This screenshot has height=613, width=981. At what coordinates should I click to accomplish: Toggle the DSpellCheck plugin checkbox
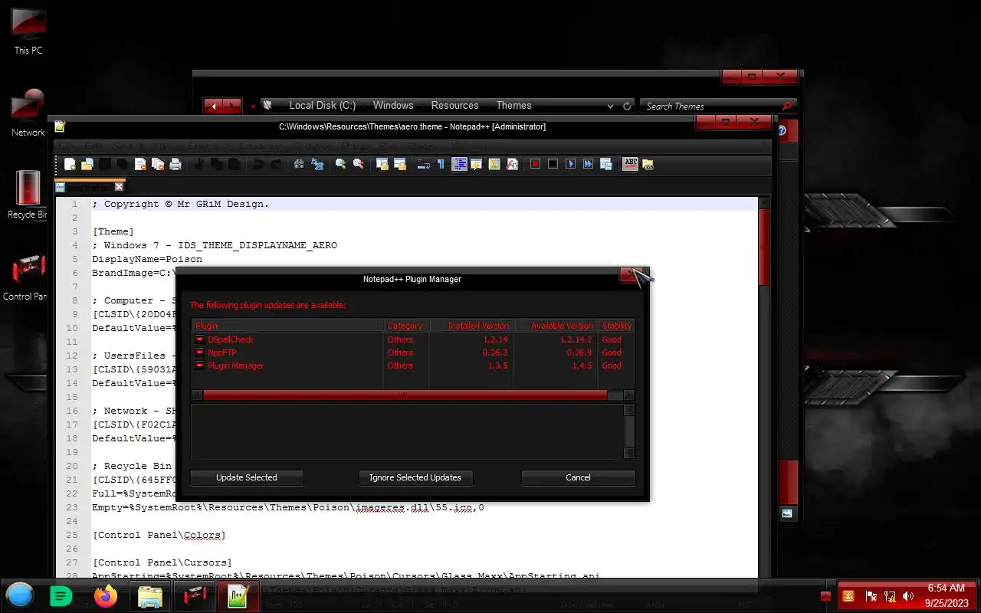point(199,339)
